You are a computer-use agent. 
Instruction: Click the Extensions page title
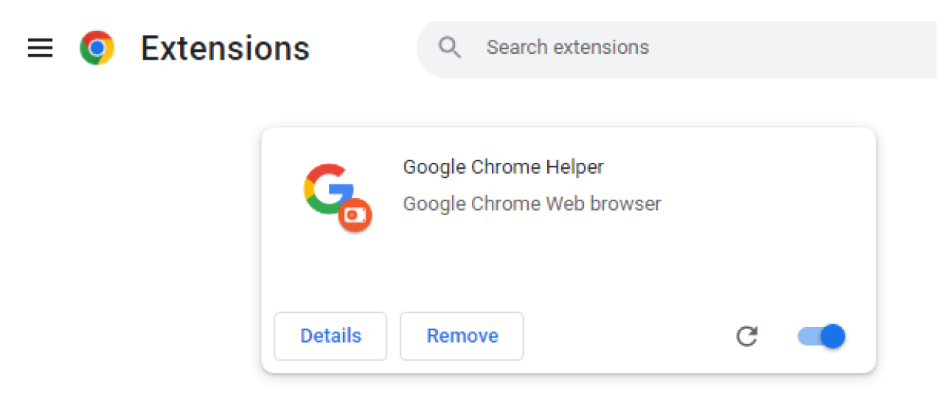[225, 49]
